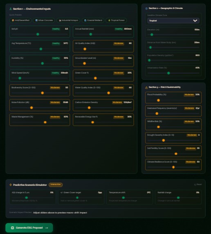Click the Wildfire Risk slider handle

point(158,127)
